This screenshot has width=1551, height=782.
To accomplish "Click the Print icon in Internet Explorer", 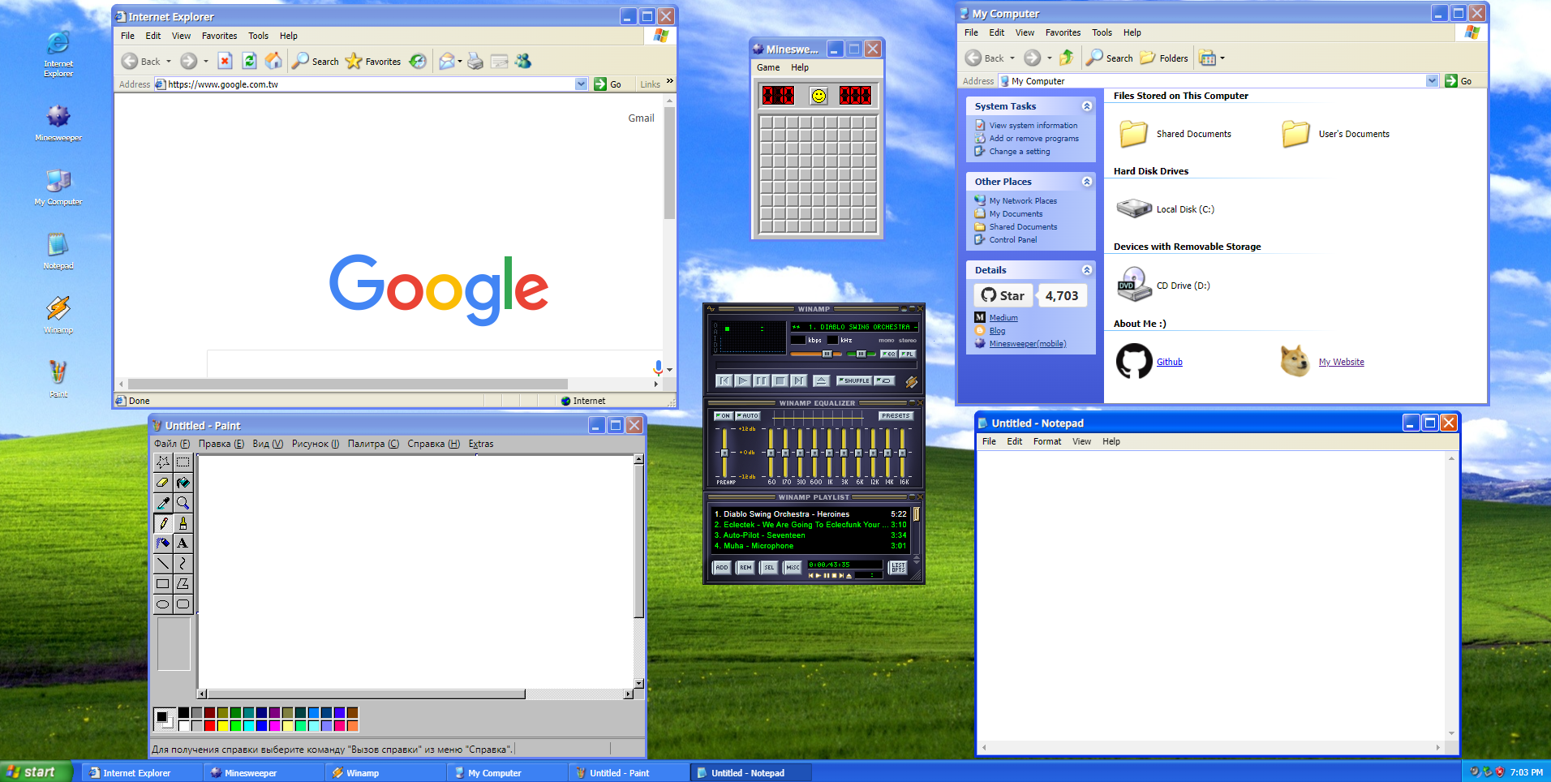I will [x=475, y=61].
